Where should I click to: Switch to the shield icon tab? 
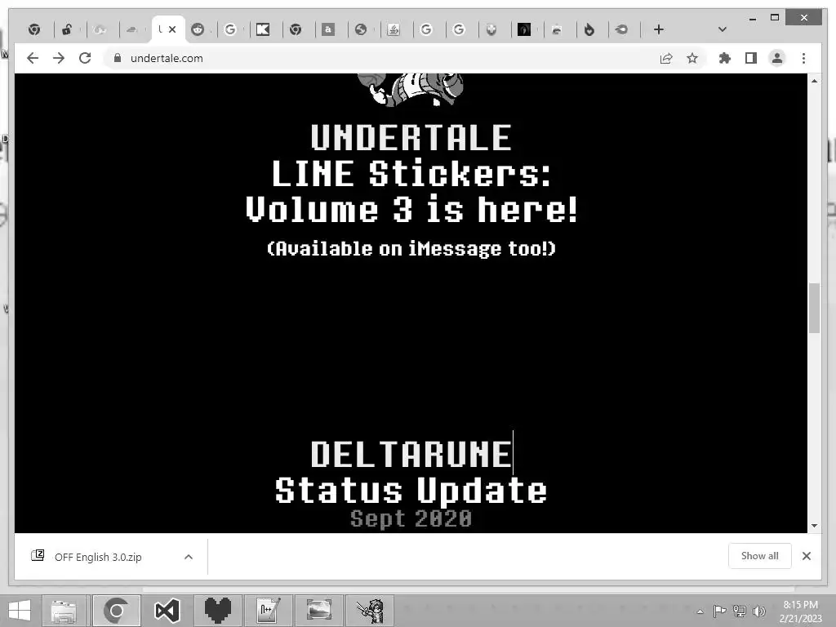click(491, 29)
